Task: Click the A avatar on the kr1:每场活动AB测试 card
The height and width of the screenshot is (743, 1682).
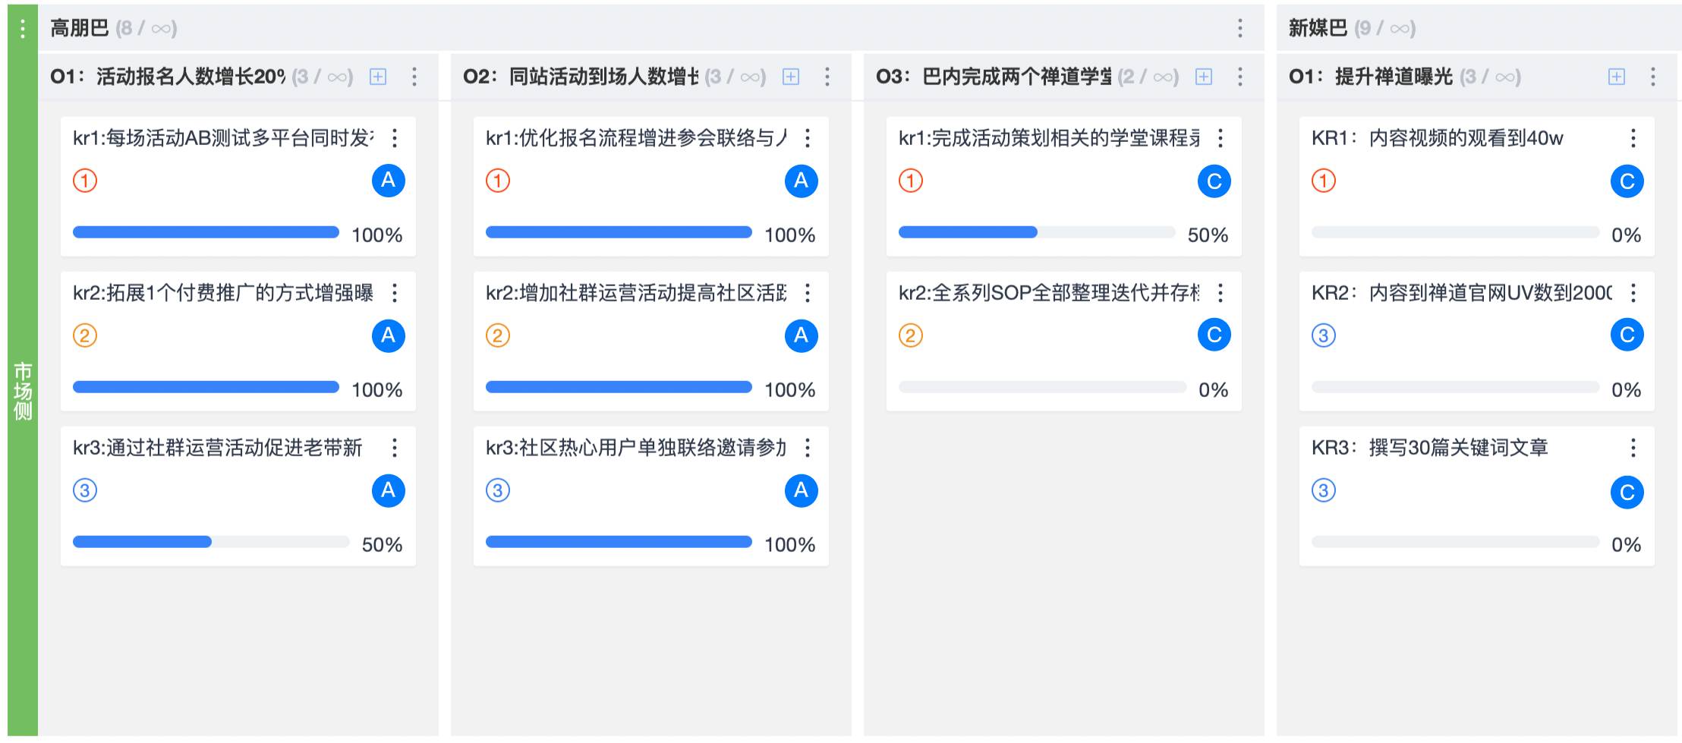Action: (389, 181)
